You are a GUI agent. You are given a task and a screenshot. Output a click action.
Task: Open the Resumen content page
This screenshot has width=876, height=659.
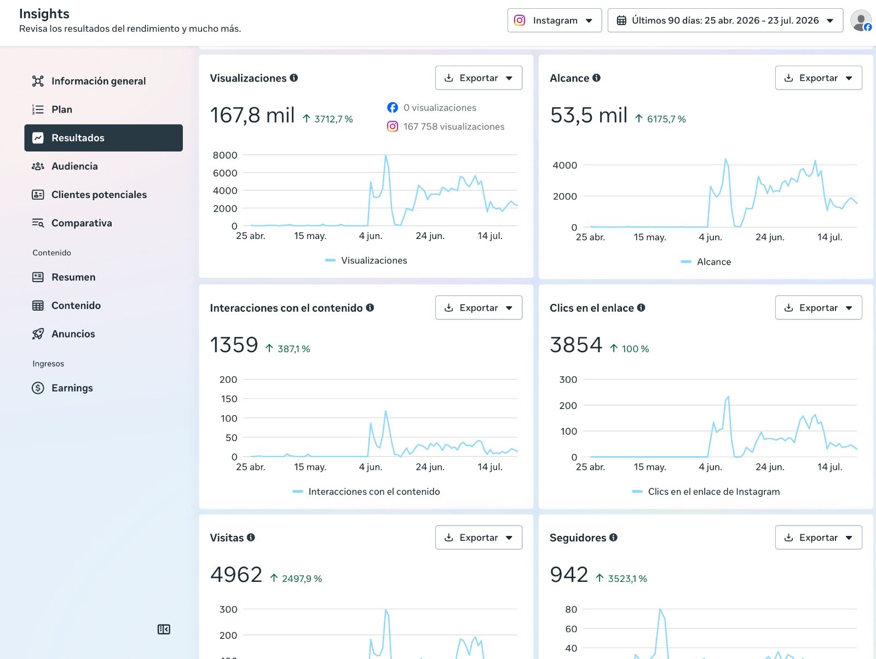pos(103,277)
